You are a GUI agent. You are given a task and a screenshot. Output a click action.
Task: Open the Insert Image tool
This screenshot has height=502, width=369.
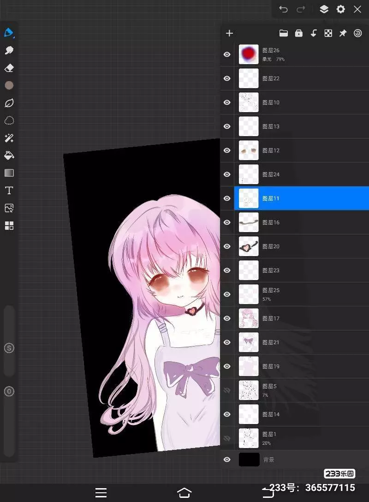(9, 208)
